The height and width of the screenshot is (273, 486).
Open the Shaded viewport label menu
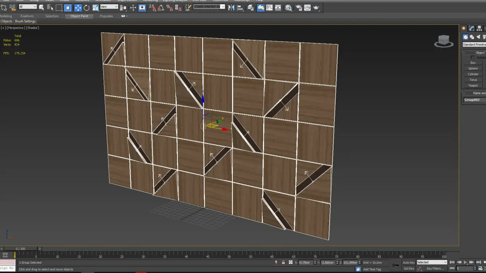pos(33,28)
